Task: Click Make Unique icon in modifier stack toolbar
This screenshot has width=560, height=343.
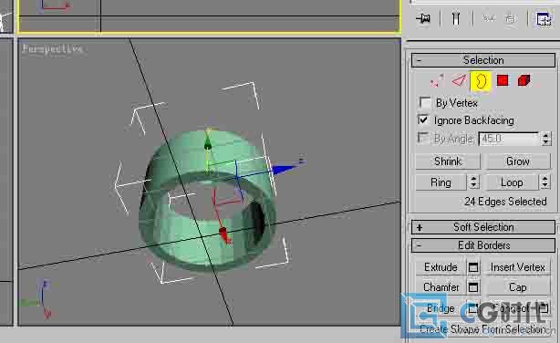Action: coord(489,18)
